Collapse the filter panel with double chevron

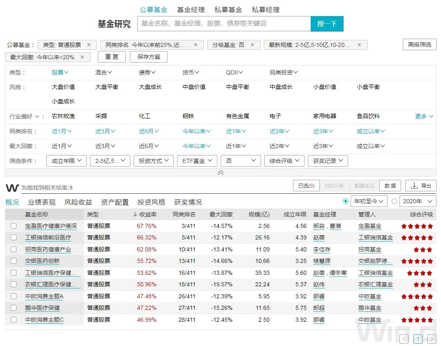[221, 172]
